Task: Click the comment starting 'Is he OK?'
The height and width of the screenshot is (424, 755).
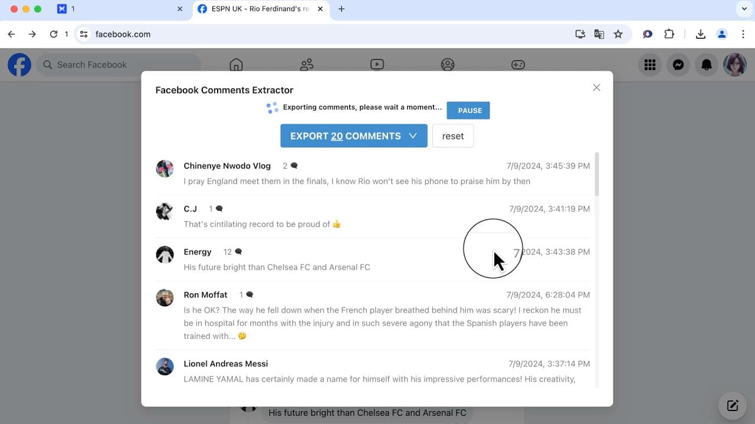Action: [383, 323]
